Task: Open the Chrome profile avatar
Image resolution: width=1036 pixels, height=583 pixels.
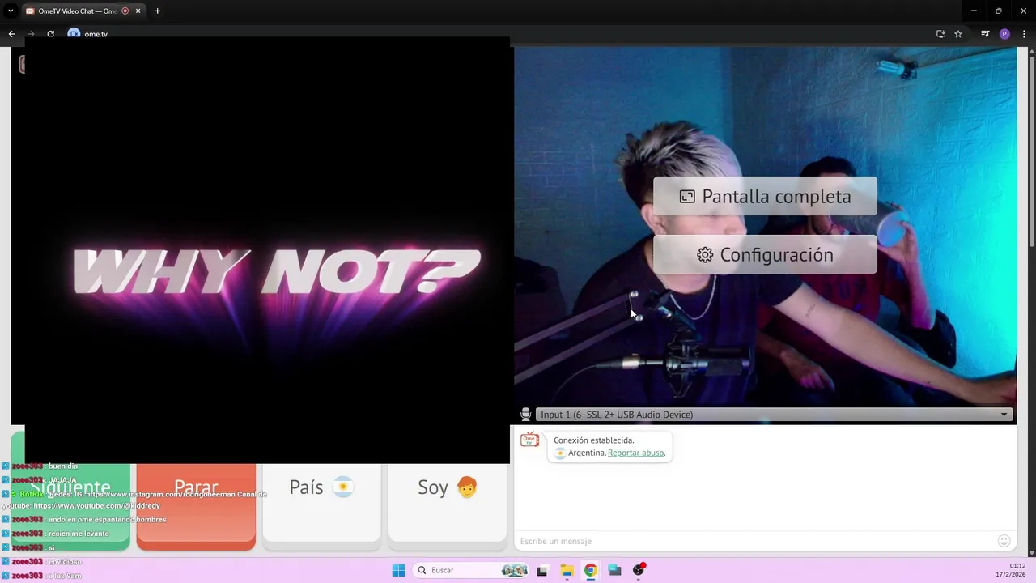Action: pyautogui.click(x=1004, y=34)
